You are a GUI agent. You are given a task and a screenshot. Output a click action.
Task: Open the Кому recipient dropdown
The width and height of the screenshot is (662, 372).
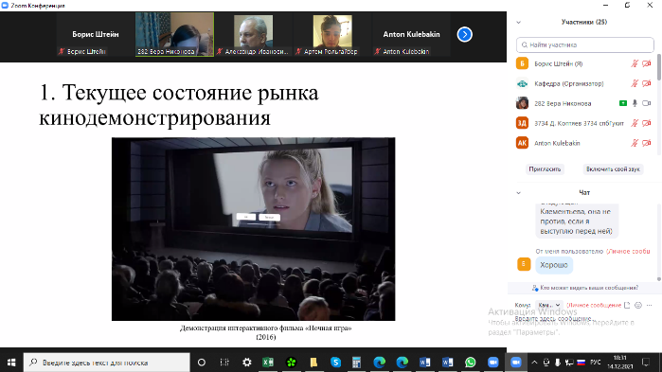(549, 305)
